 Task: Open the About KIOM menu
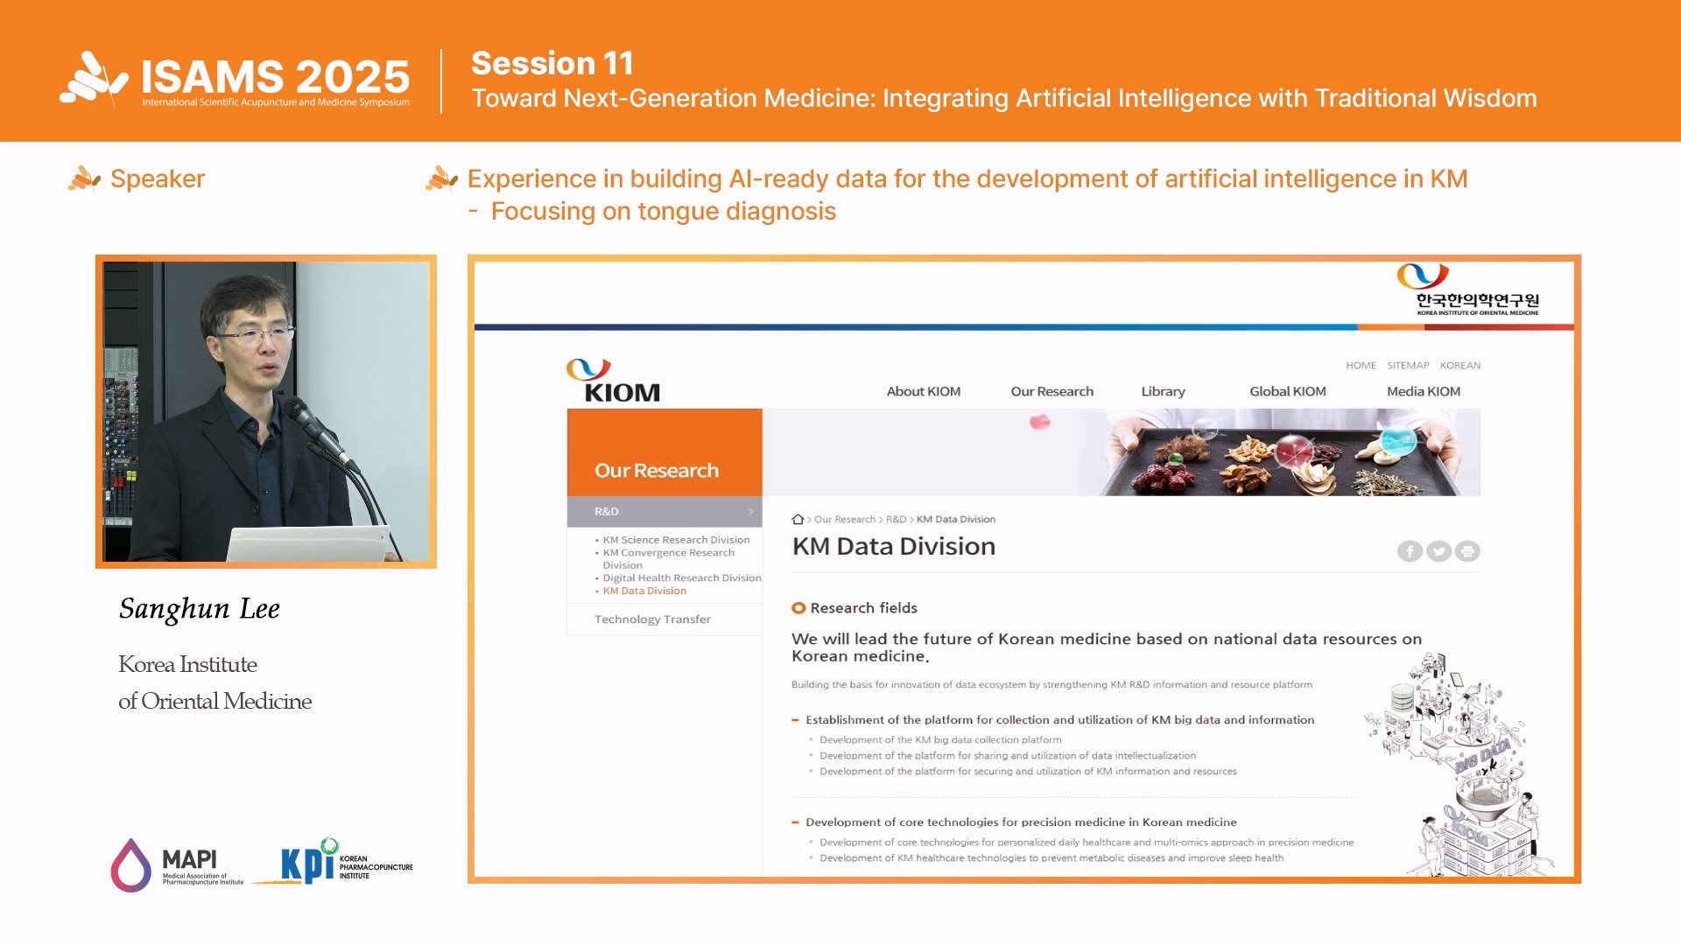coord(923,391)
